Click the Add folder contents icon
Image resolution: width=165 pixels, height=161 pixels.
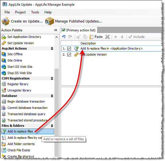click(4, 144)
